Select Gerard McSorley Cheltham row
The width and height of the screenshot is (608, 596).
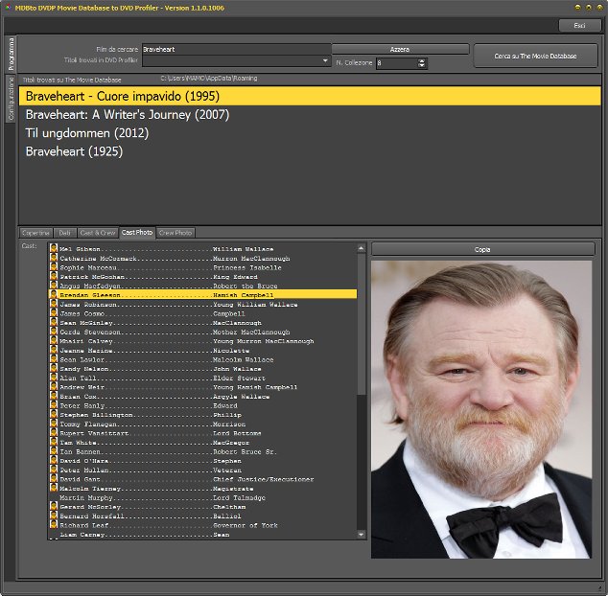[x=202, y=507]
